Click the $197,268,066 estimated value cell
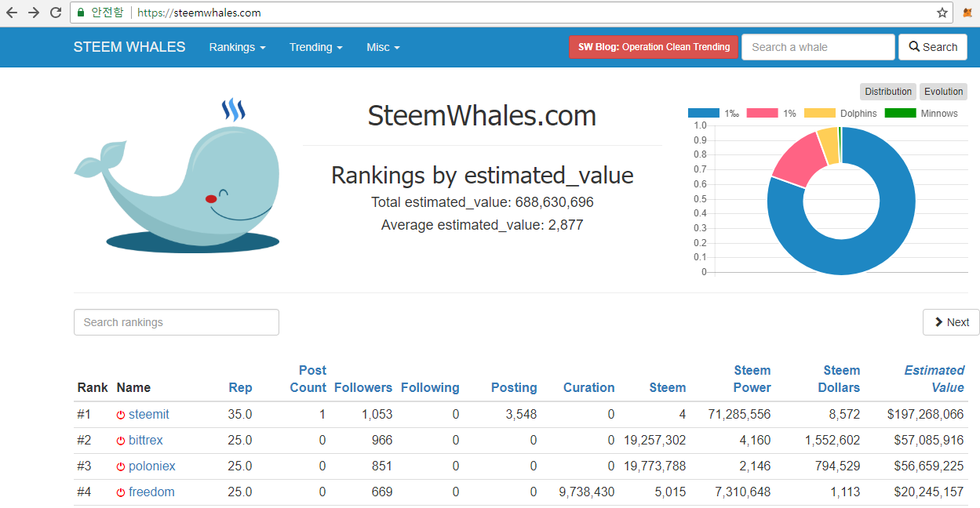 (925, 415)
